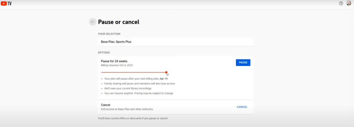Open the account profile avatar
The height and width of the screenshot is (127, 354).
point(348,3)
